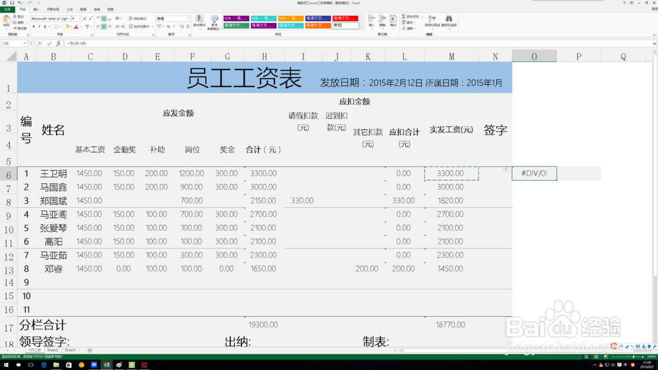Click the Format cells icon
Screen dimensions: 658x370
coord(393,18)
